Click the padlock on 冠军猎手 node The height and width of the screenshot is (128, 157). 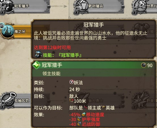[x=2, y=12]
